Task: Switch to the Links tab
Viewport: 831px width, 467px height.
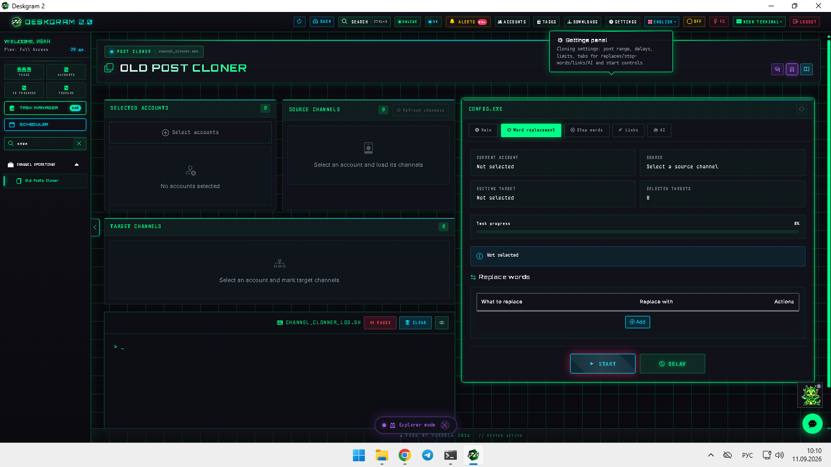Action: pyautogui.click(x=628, y=130)
